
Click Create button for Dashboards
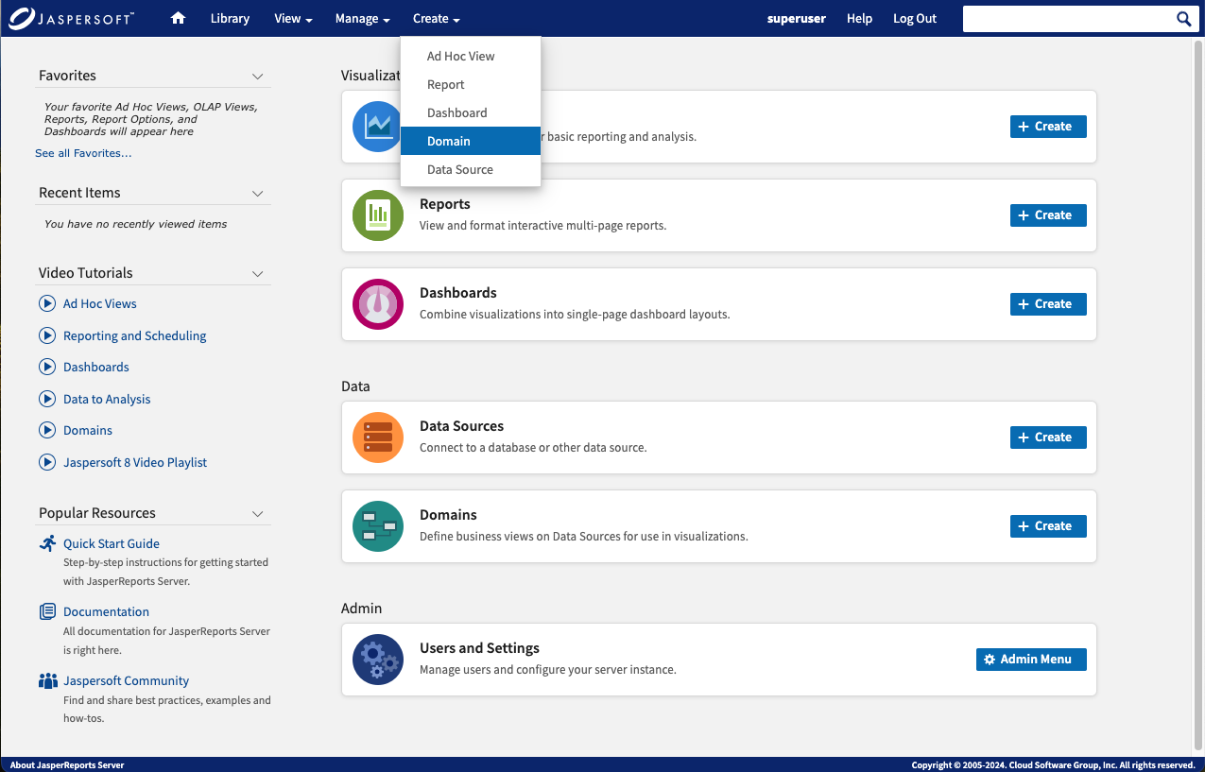point(1048,303)
